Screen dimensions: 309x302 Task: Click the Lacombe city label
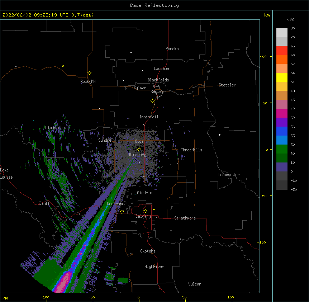pyautogui.click(x=161, y=69)
